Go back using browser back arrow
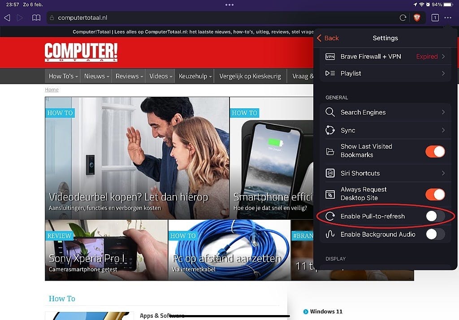The height and width of the screenshot is (320, 459). click(7, 18)
